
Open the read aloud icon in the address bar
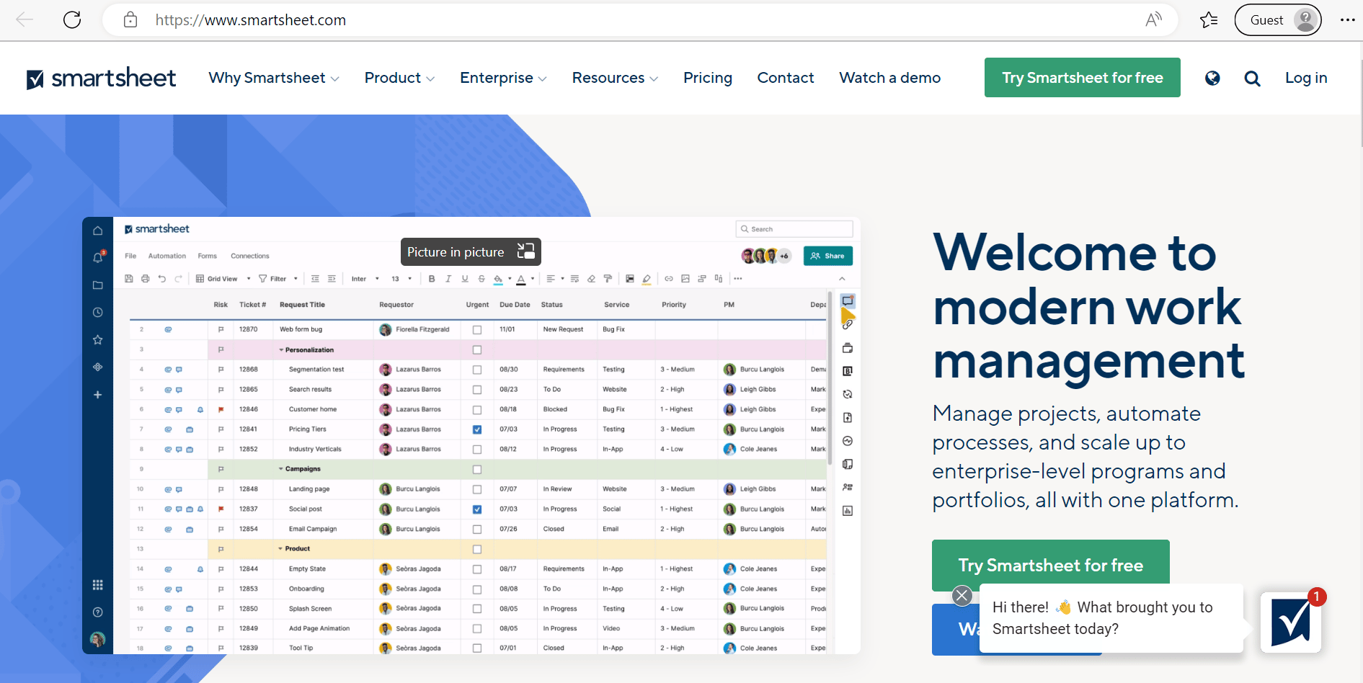click(x=1153, y=20)
